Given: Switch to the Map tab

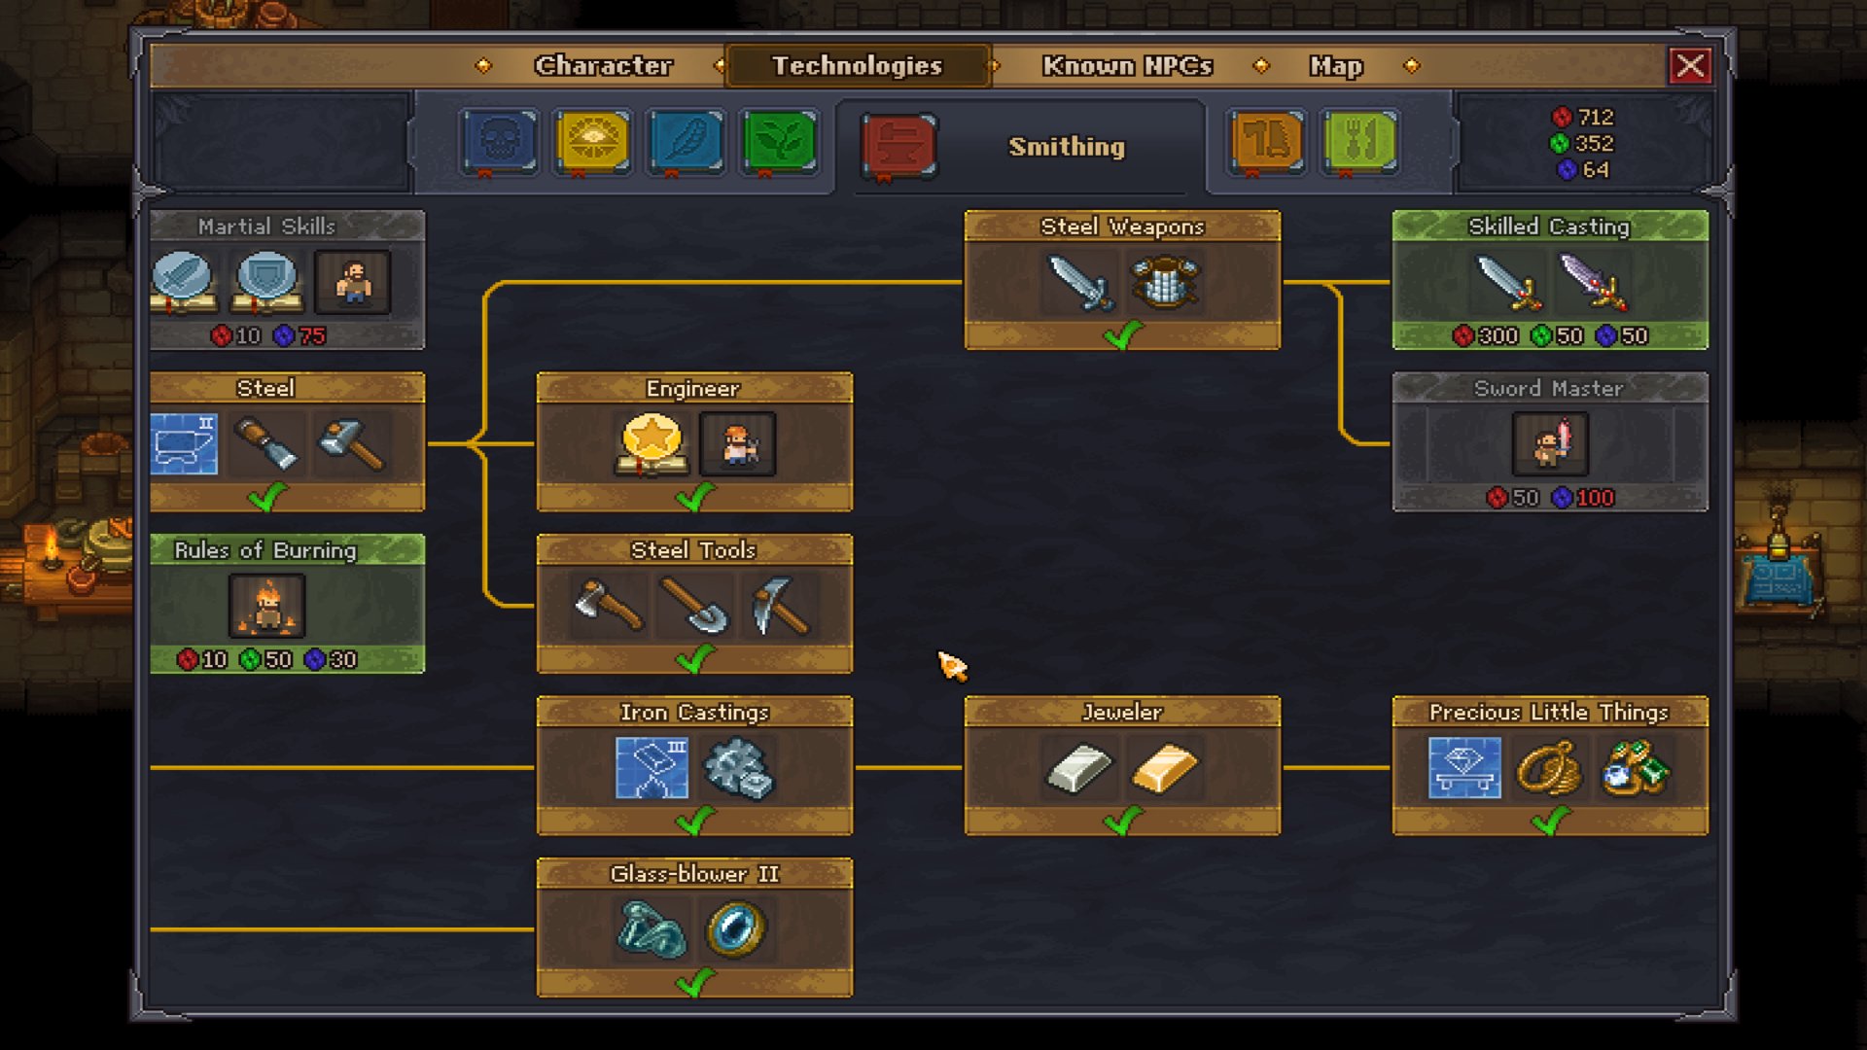Looking at the screenshot, I should tap(1336, 65).
